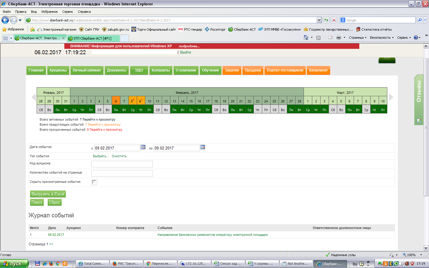
Task: Click the Print icon in command bar
Action: point(338,38)
